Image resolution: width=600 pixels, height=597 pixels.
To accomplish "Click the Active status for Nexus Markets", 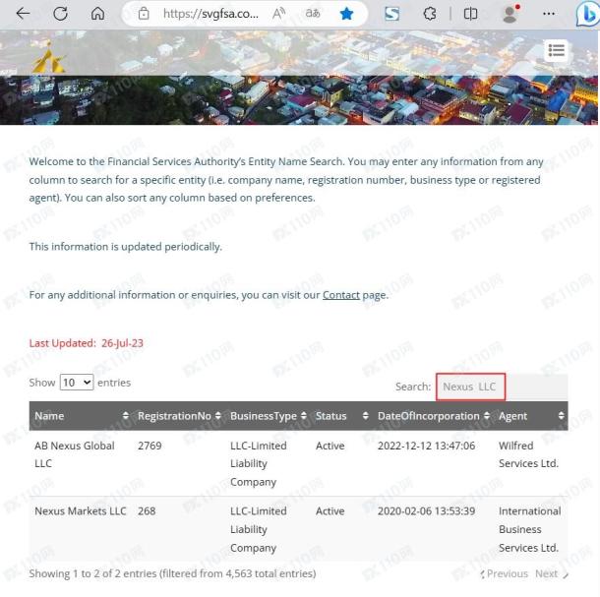I will point(330,511).
